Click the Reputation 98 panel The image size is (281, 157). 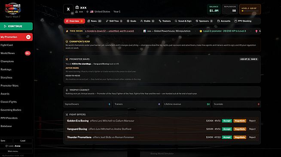[230, 9]
